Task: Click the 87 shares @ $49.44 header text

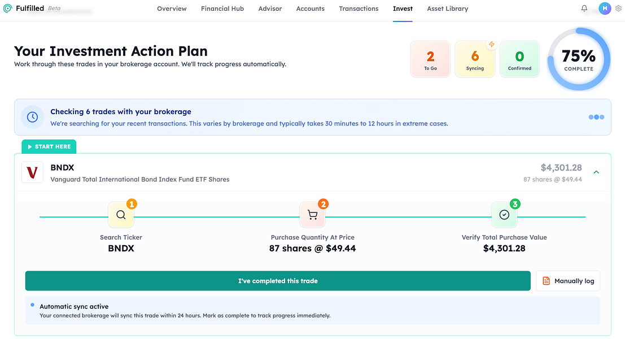Action: [x=553, y=180]
